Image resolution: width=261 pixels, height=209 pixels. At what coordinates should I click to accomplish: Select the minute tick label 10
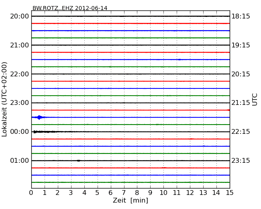[x=163, y=193]
